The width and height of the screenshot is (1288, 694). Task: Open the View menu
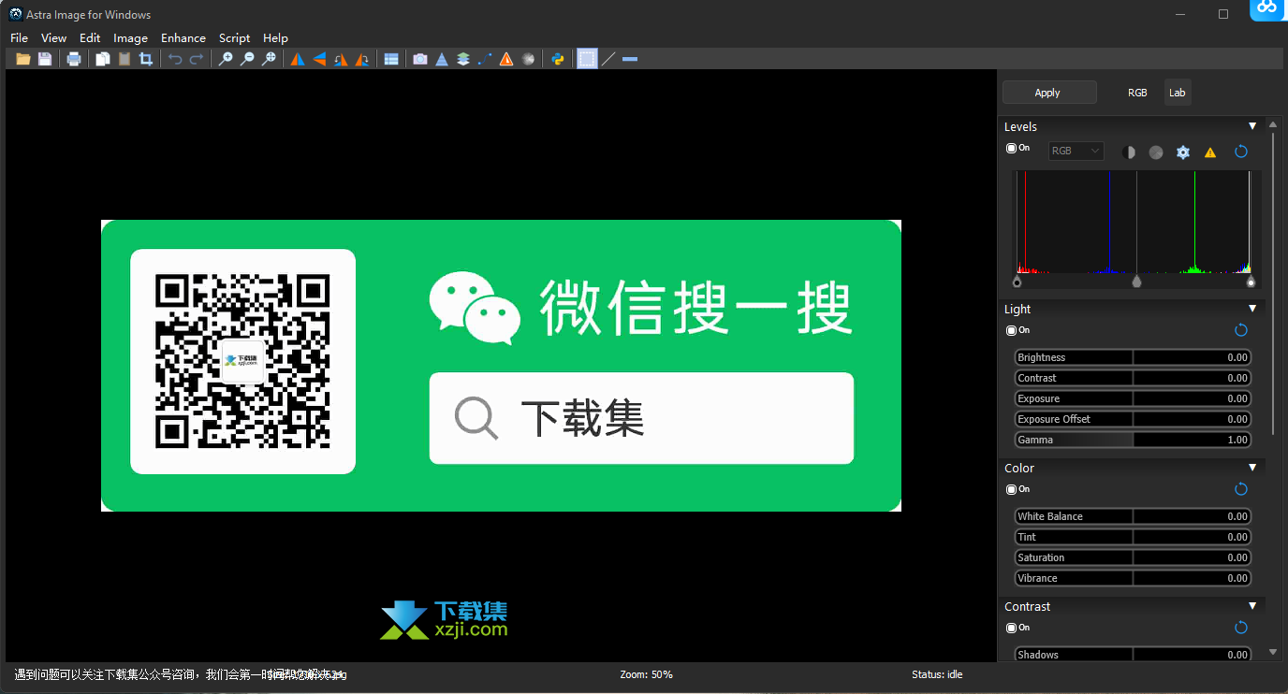(x=53, y=38)
